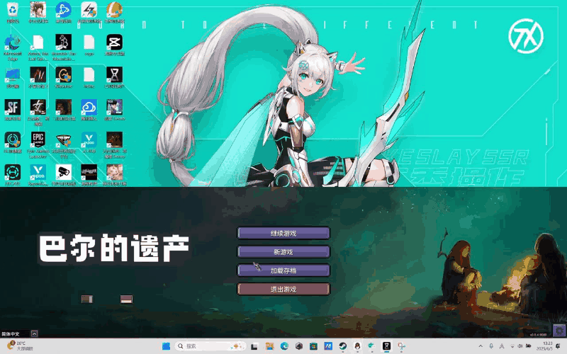
Task: Expand the 简体中文 language dropdown arrow
Action: point(34,333)
